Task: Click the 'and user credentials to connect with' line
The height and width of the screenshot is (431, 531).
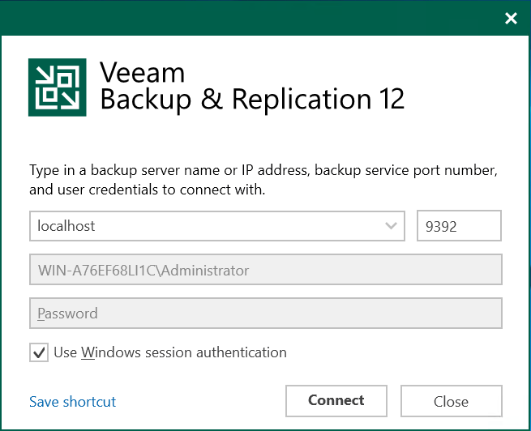Action: [148, 190]
